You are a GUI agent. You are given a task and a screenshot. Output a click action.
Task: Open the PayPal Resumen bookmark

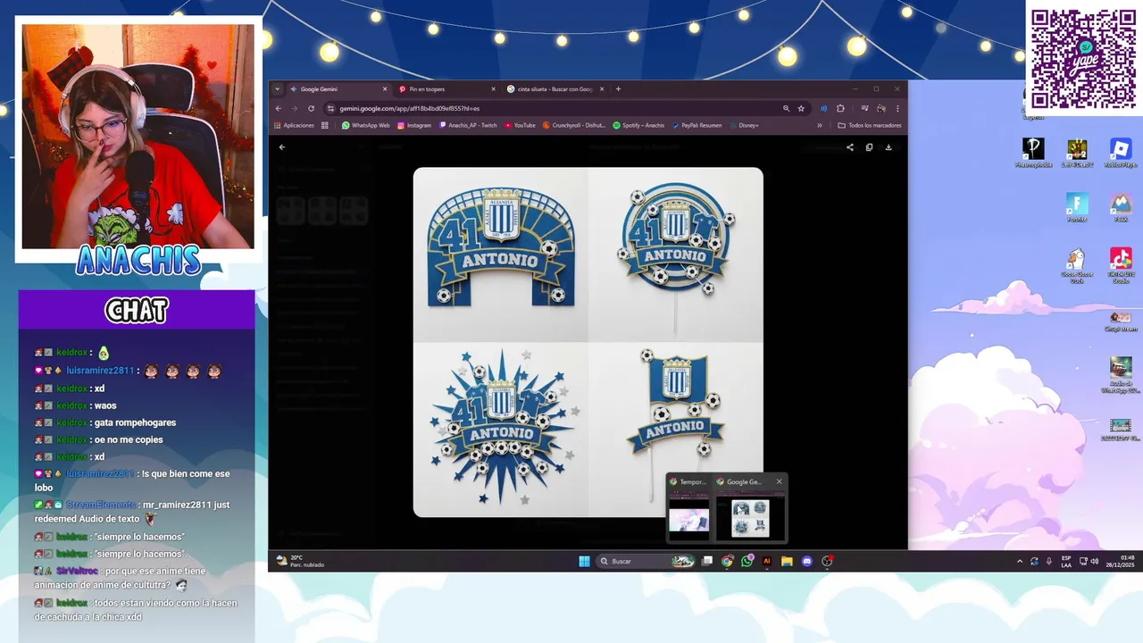coord(697,125)
